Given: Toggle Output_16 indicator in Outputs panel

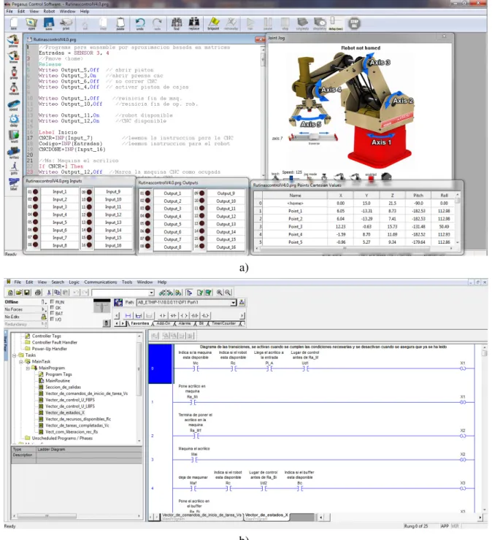Looking at the screenshot, I should (202, 246).
